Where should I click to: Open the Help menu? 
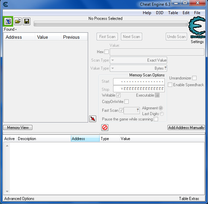(x=147, y=13)
